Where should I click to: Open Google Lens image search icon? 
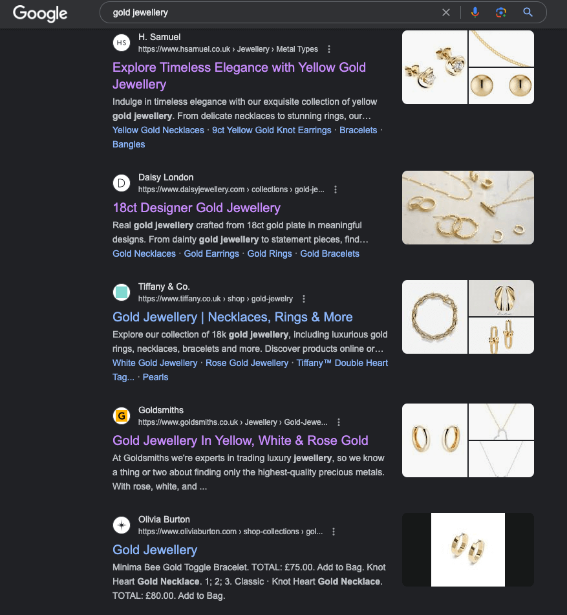point(500,12)
